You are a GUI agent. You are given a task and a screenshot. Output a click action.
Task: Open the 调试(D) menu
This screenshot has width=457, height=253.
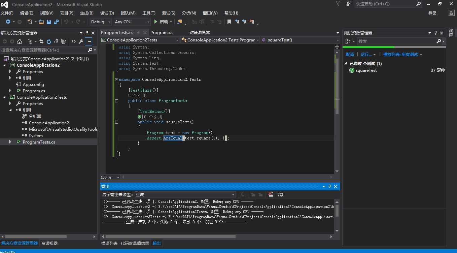tap(107, 13)
